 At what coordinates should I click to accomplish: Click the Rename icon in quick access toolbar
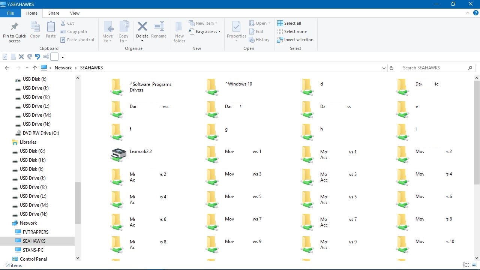[x=46, y=57]
